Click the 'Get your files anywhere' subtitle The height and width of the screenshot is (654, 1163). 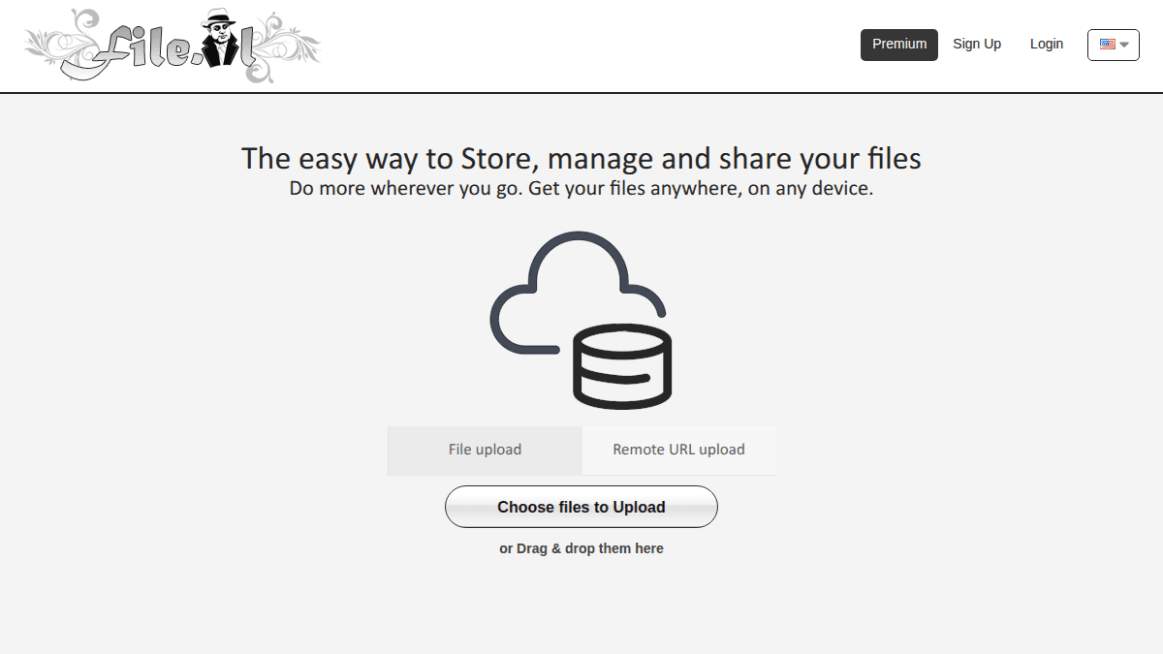coord(581,188)
